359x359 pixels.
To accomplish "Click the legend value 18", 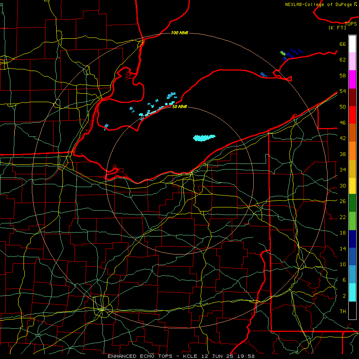I will tap(343, 233).
